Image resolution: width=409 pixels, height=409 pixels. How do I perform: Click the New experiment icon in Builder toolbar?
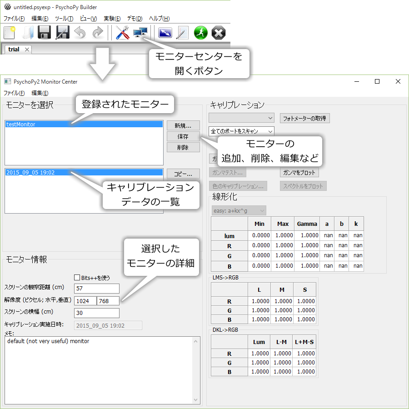tap(10, 33)
